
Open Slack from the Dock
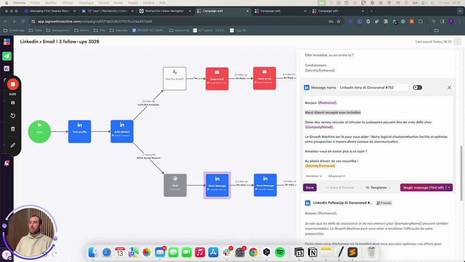(227, 252)
